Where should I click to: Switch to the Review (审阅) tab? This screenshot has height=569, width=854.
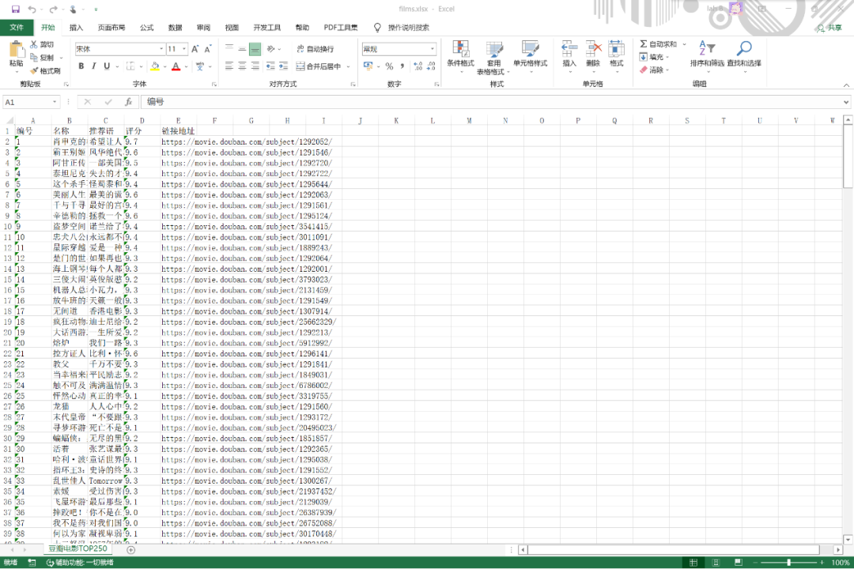pos(203,27)
